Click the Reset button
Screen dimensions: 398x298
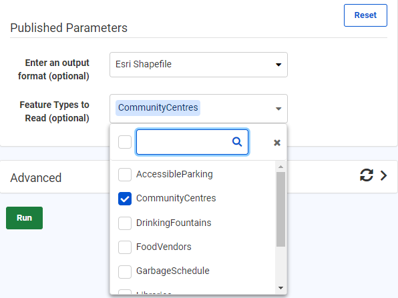coord(365,15)
